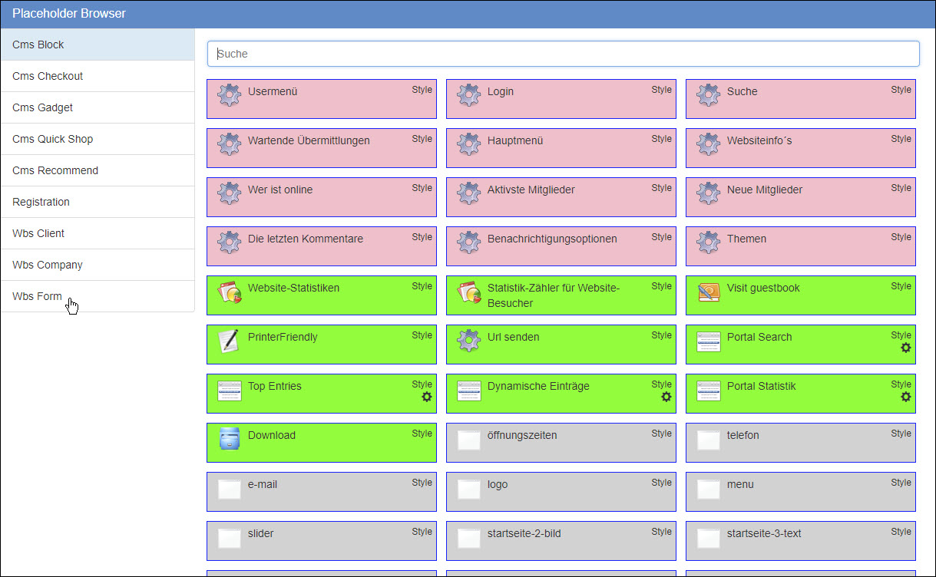This screenshot has width=936, height=577.
Task: Click the gear icon beside Themen
Action: [708, 242]
